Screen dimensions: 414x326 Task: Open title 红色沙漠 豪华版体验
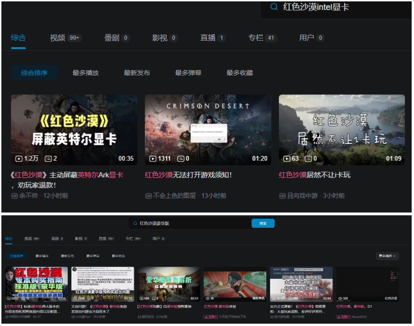tap(220, 306)
